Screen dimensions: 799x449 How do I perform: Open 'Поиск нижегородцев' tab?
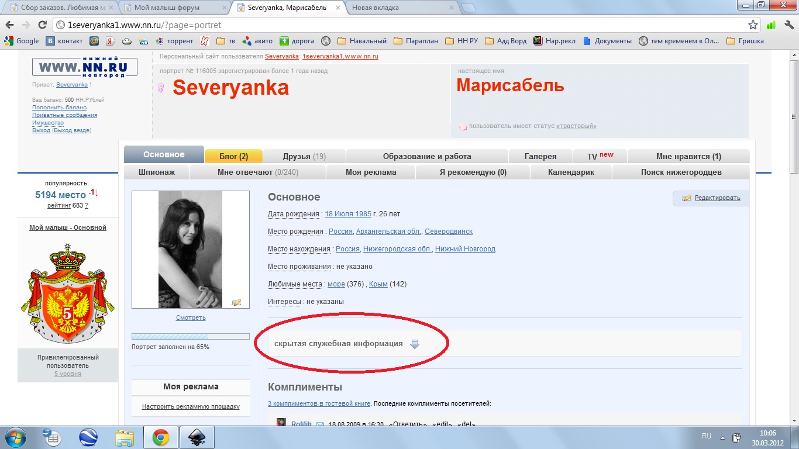[681, 172]
